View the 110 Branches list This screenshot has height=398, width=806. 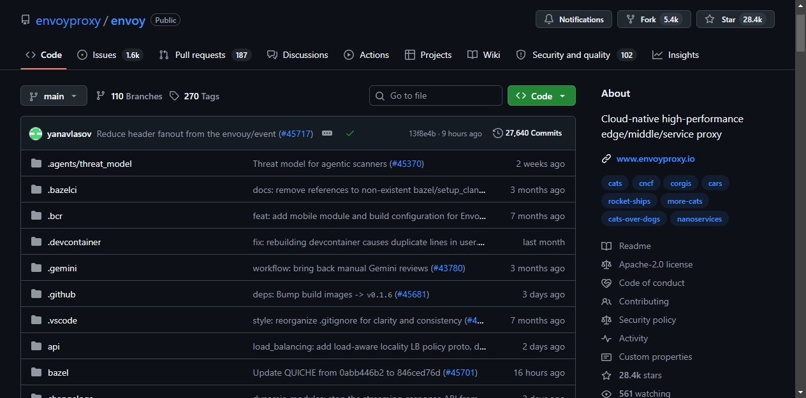click(x=129, y=96)
